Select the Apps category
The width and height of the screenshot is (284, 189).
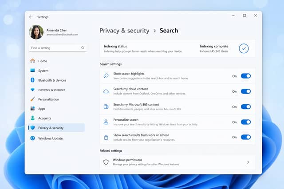[42, 109]
